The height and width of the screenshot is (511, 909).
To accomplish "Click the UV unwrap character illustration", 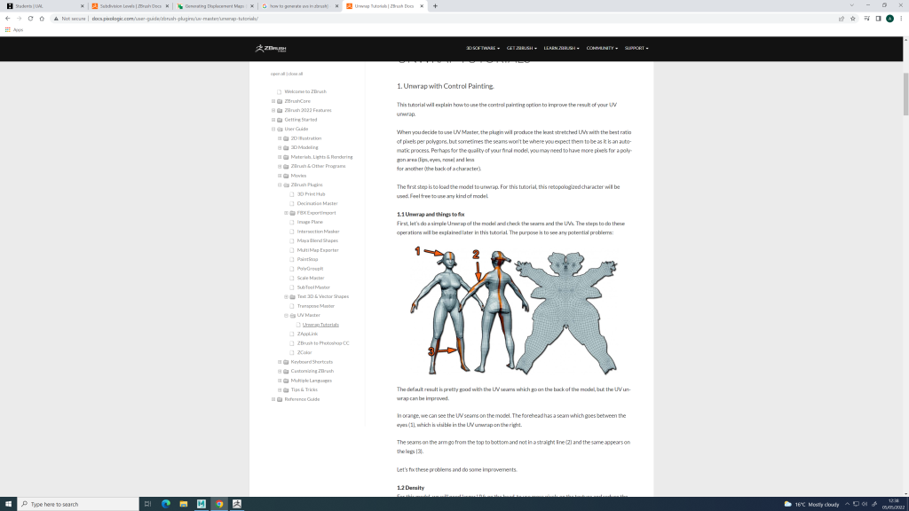I will (514, 310).
